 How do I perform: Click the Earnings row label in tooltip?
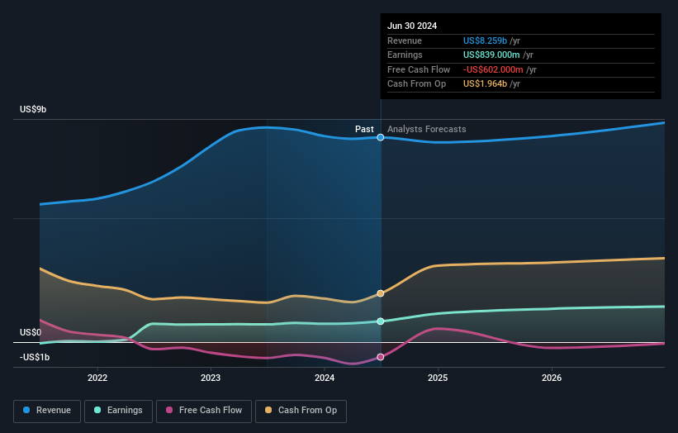(x=405, y=55)
